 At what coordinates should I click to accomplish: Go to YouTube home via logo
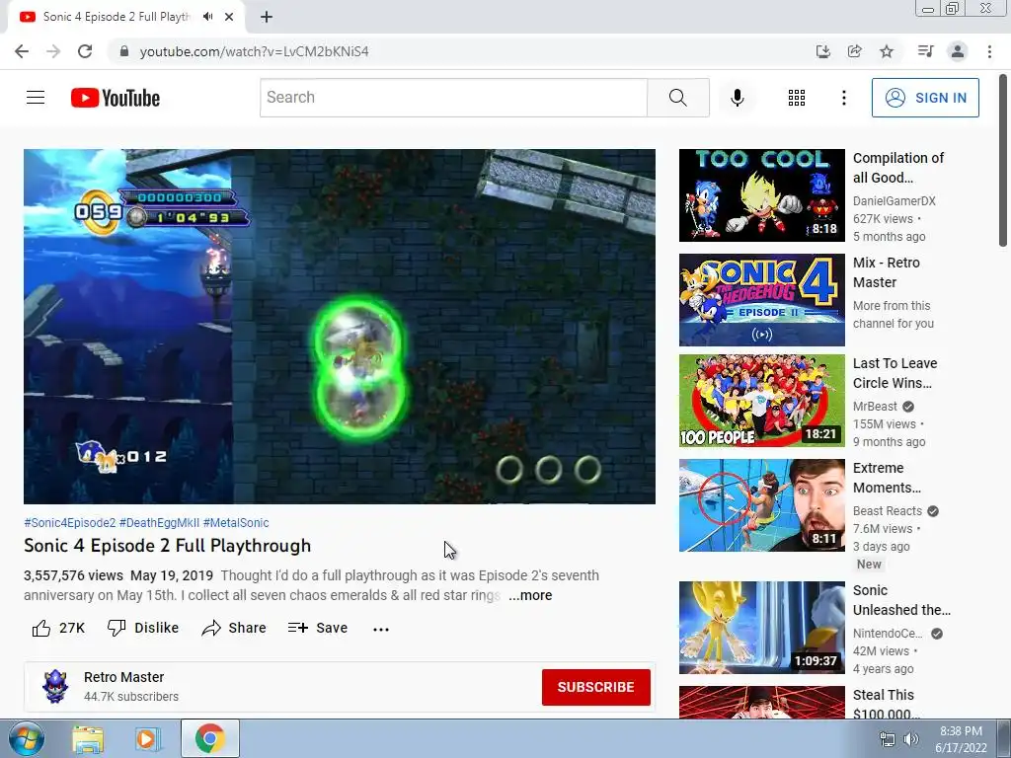tap(116, 98)
